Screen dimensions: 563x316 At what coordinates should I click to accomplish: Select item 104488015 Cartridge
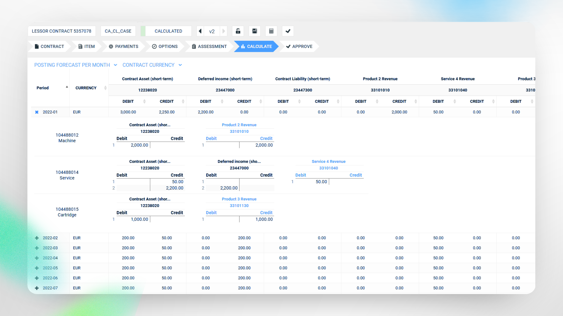point(67,212)
